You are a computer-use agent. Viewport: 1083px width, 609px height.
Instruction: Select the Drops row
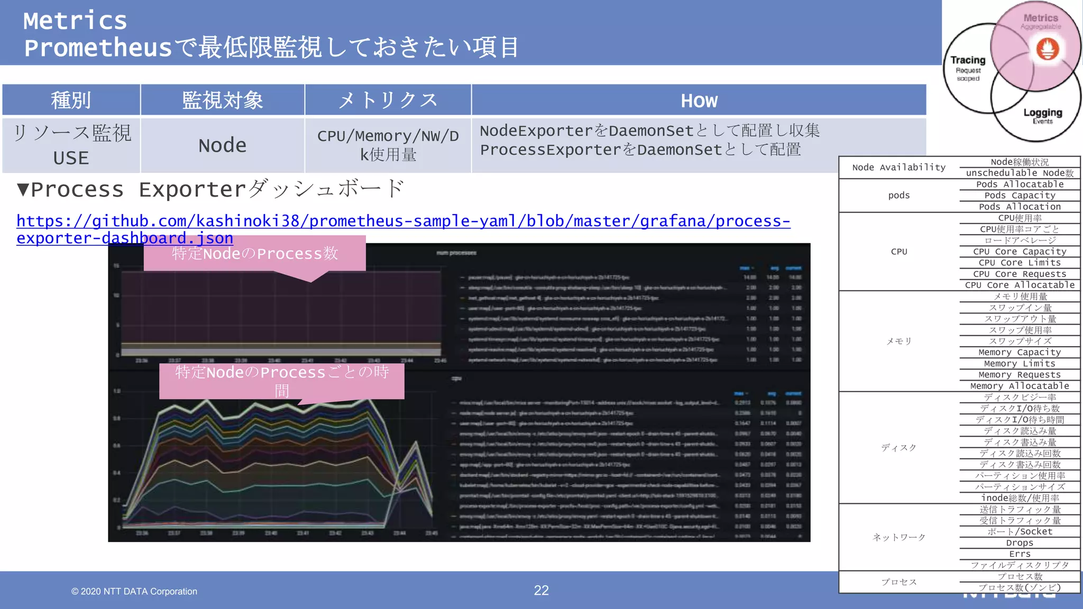click(x=1020, y=543)
